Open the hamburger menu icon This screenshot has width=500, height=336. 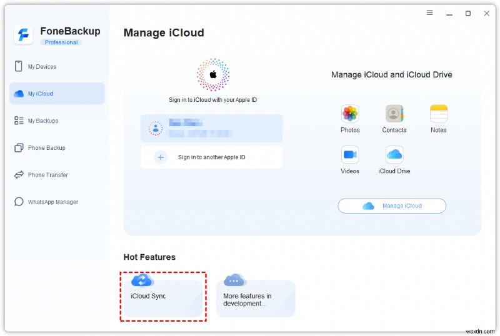coord(430,12)
